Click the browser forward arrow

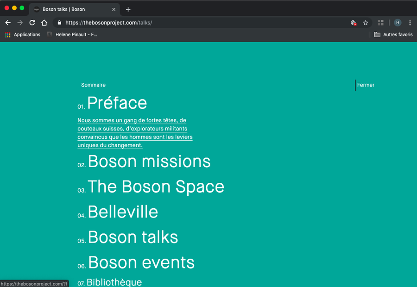pos(20,23)
